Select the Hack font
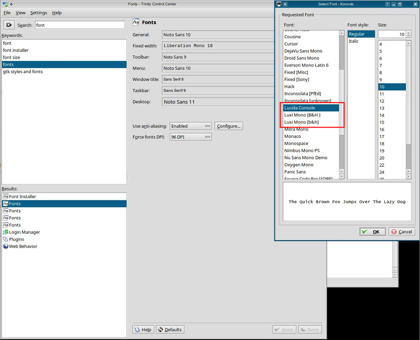The image size is (420, 340). (x=311, y=86)
